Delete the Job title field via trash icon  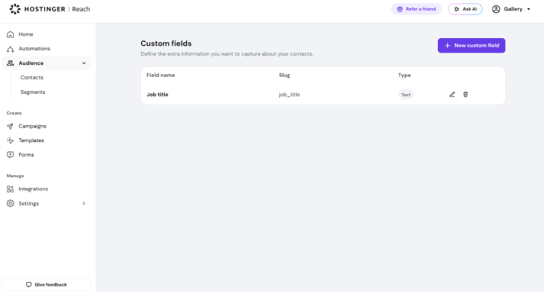pos(466,94)
